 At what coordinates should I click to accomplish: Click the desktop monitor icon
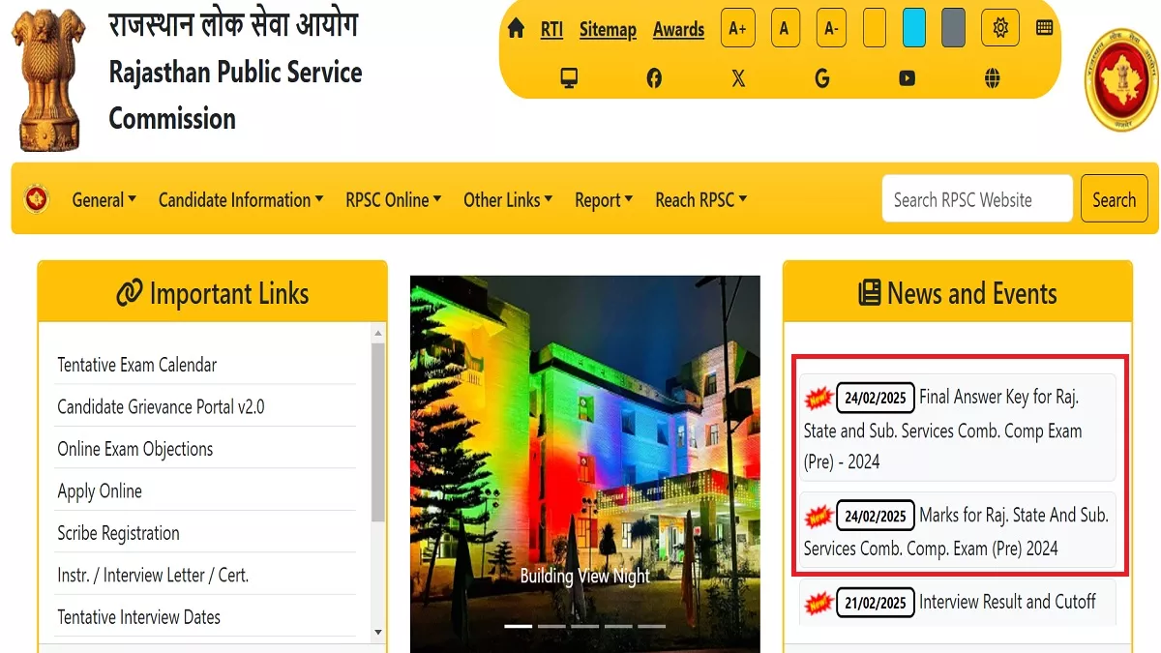coord(569,78)
